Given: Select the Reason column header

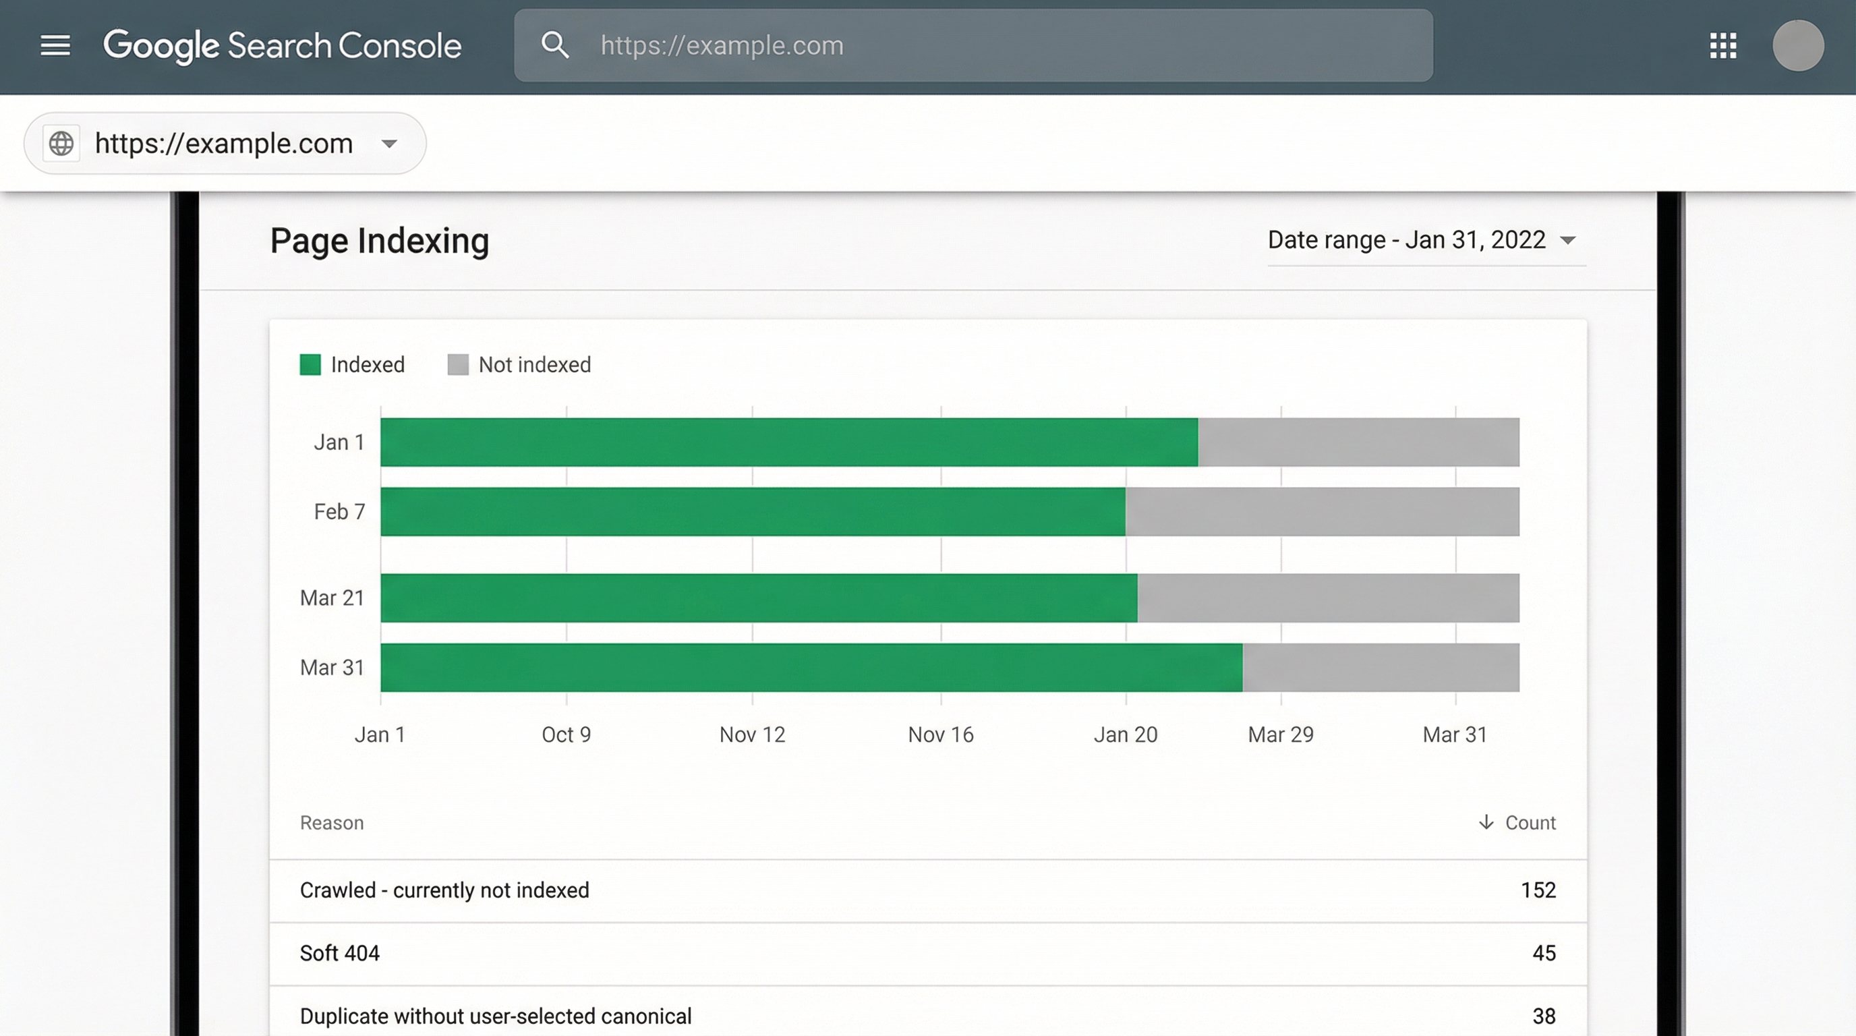Looking at the screenshot, I should [331, 823].
